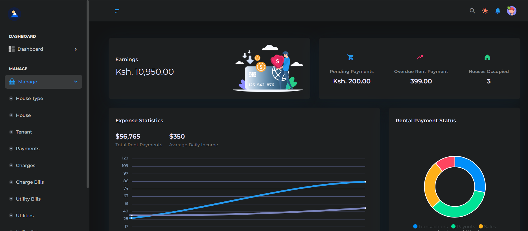
Task: Open search with the magnifier icon
Action: pos(472,11)
